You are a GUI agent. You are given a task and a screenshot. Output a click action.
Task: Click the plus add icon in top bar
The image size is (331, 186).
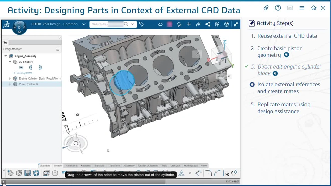pos(189,24)
